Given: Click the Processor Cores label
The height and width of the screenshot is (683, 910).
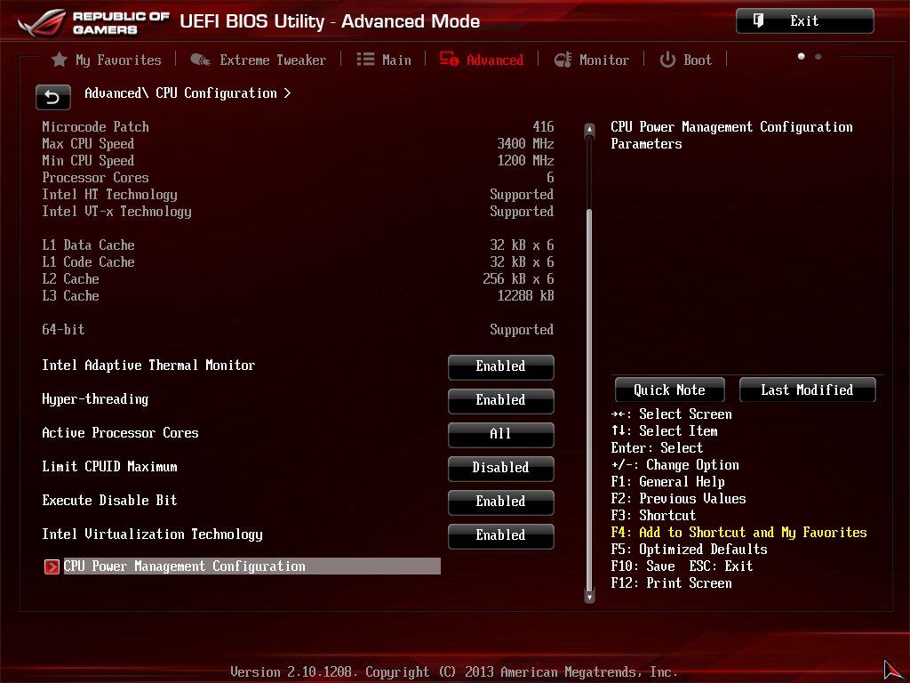Looking at the screenshot, I should [95, 177].
